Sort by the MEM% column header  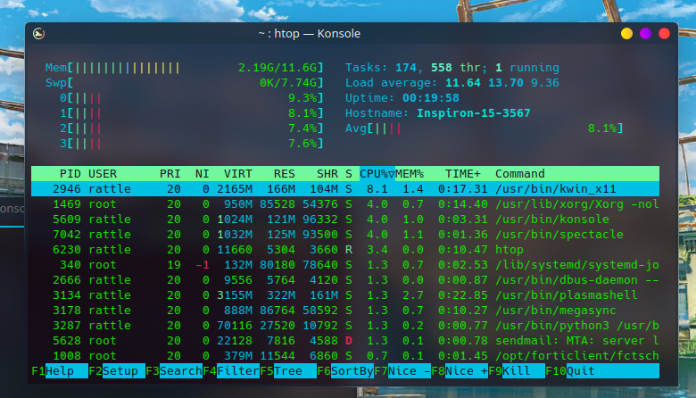[x=410, y=174]
